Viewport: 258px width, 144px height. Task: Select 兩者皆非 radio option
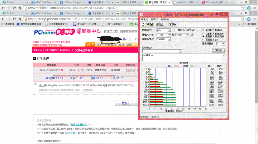[204, 40]
